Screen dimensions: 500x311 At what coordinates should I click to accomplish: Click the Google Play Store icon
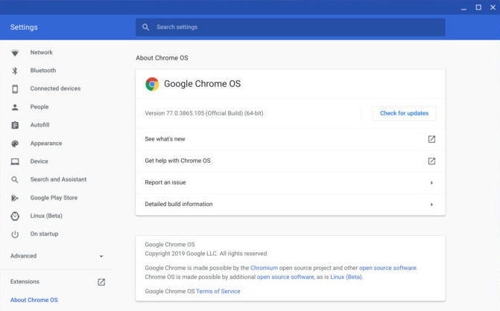point(15,198)
